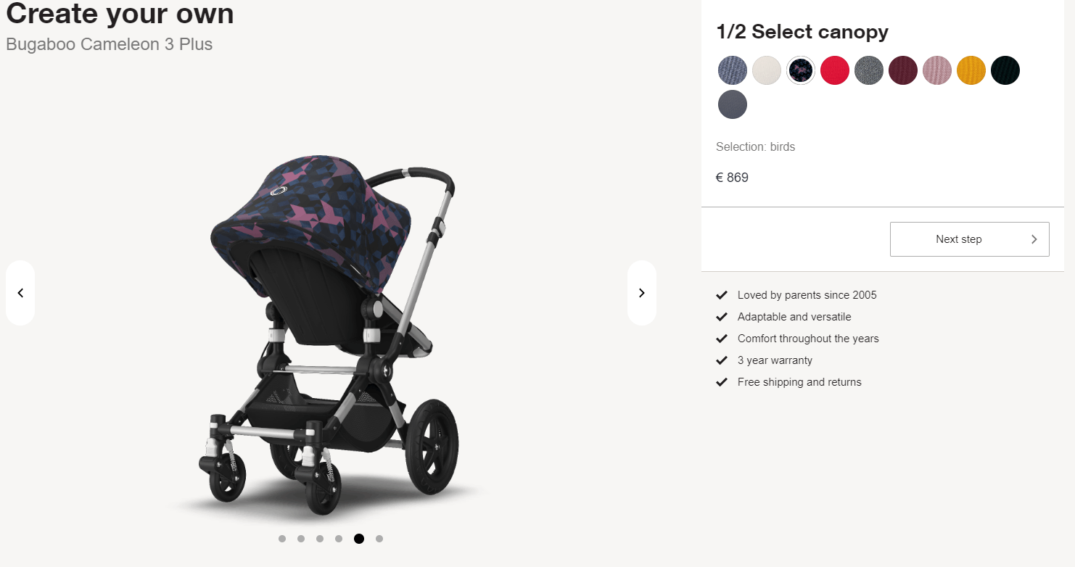Viewport: 1075px width, 567px height.
Task: Select the dark navy swatch on the second row
Action: coord(732,104)
